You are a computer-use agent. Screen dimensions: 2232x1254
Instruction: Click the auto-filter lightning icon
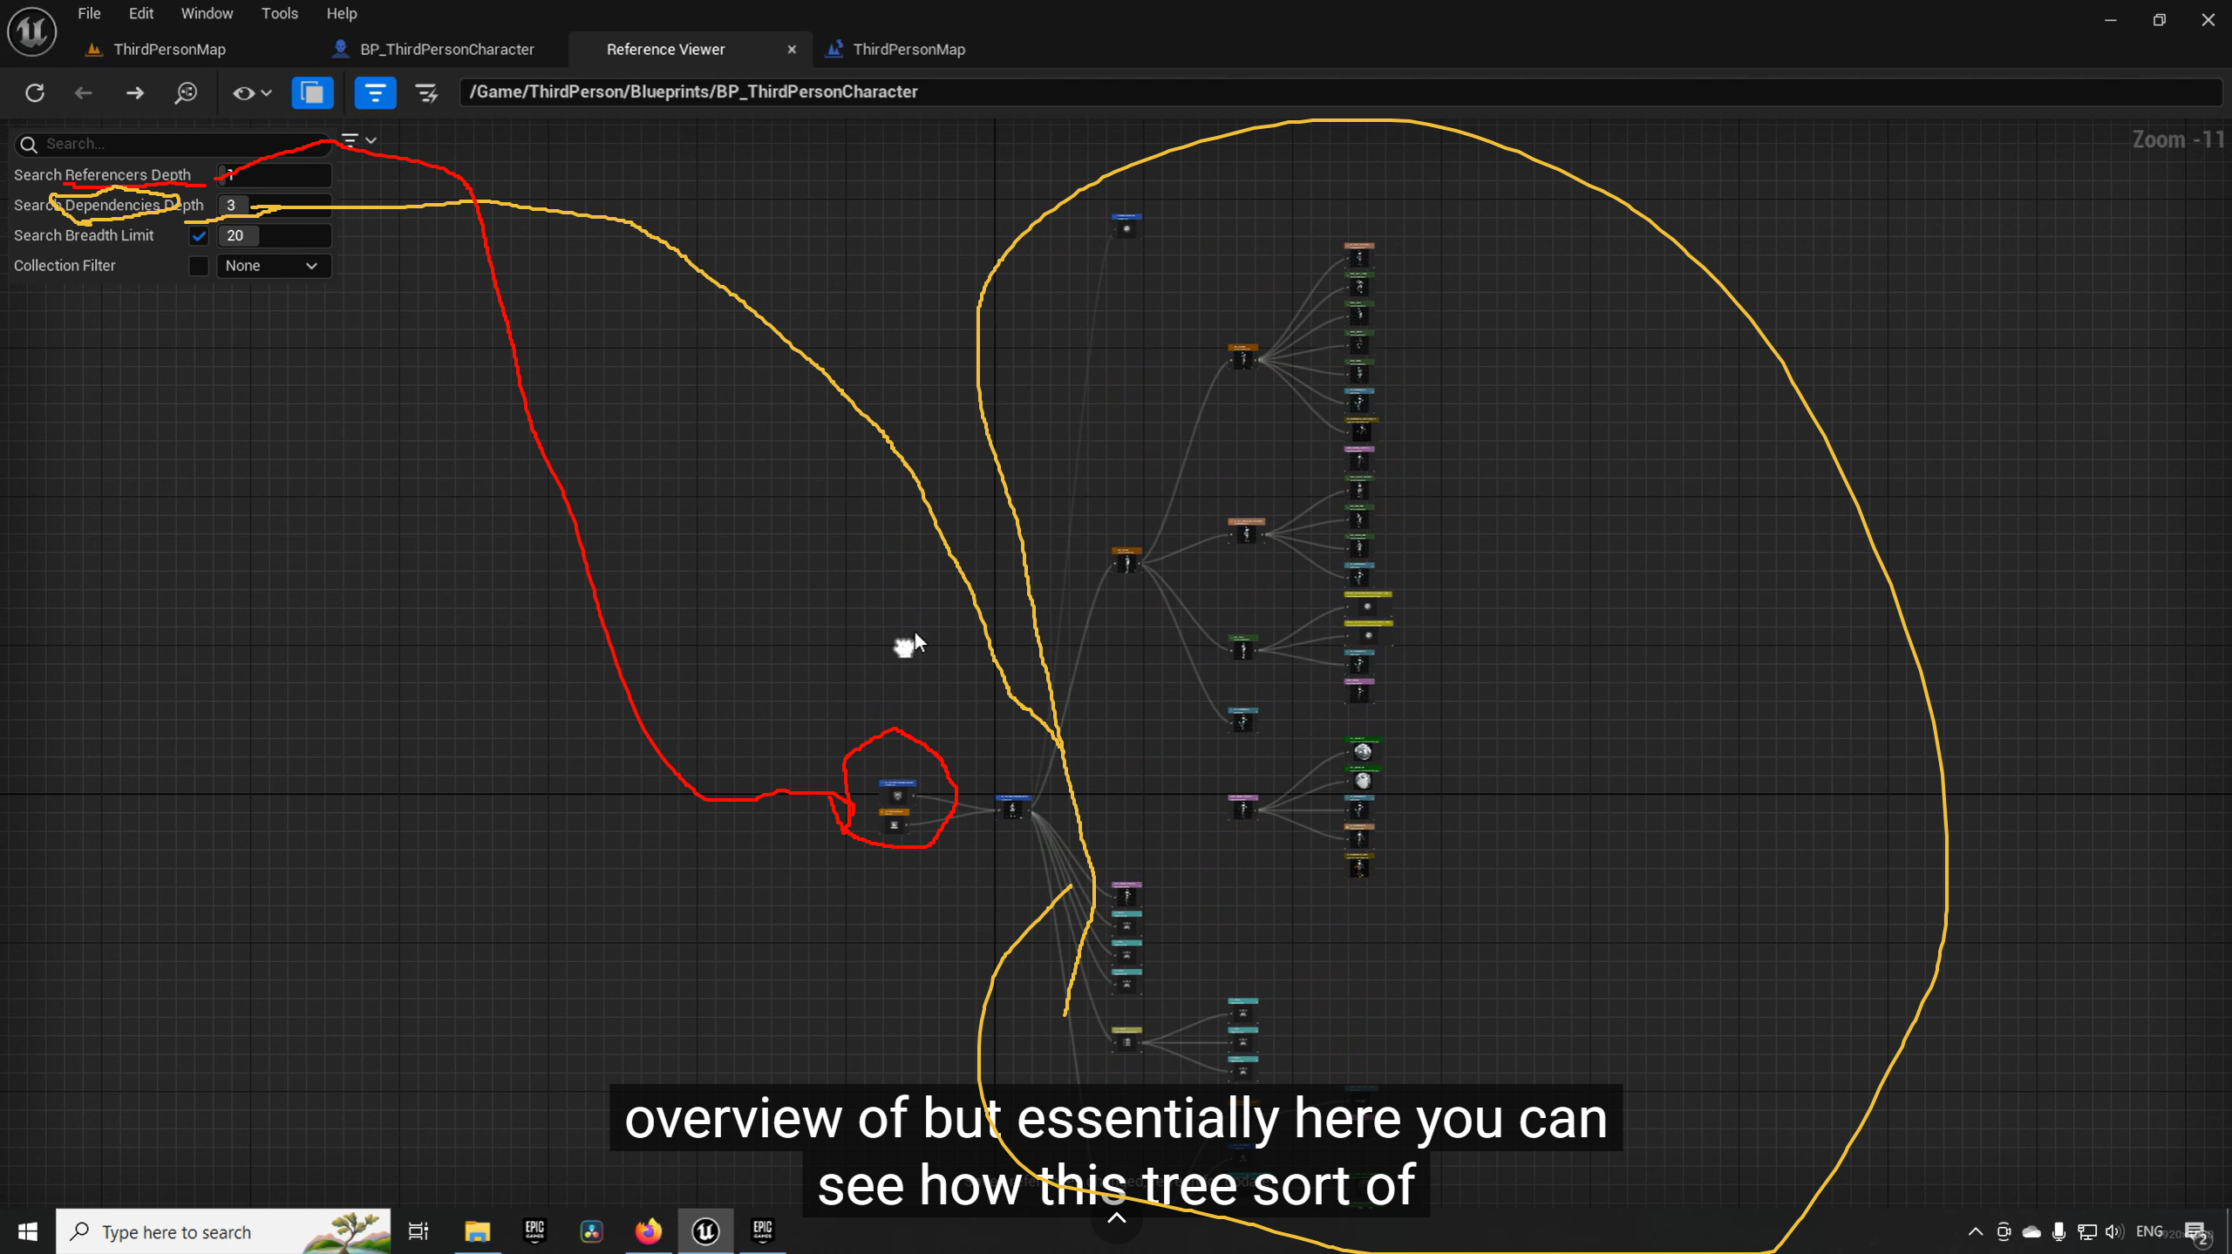click(426, 92)
